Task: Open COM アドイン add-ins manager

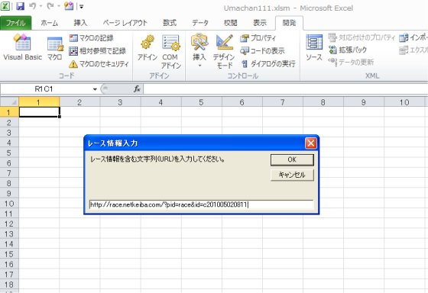Action: click(171, 52)
